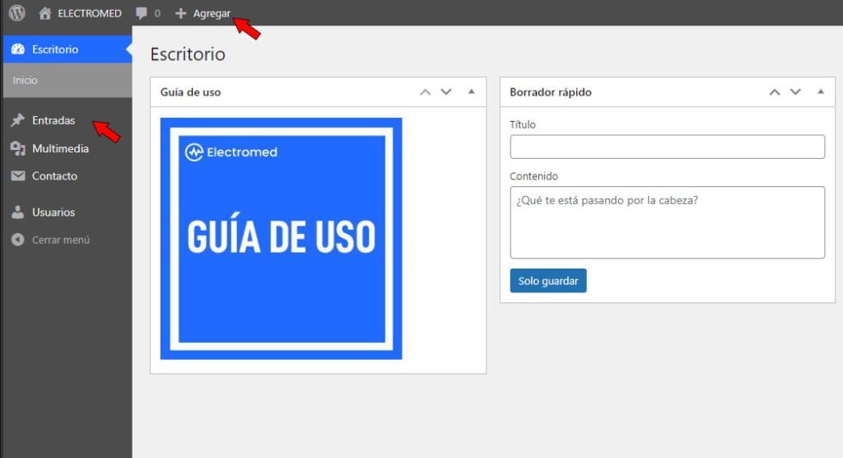The image size is (843, 458).
Task: Go to Inicio submenu item
Action: point(26,80)
